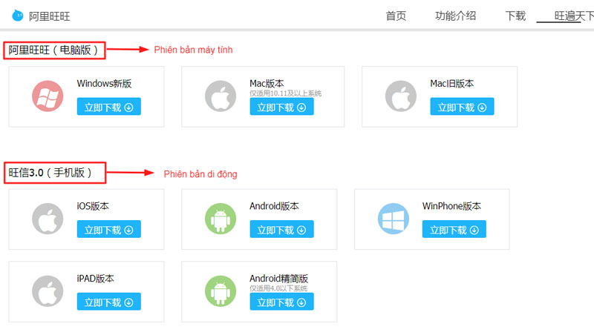Screen dimensions: 594x335
Task: Click the Windows新版 title text
Action: pos(104,83)
